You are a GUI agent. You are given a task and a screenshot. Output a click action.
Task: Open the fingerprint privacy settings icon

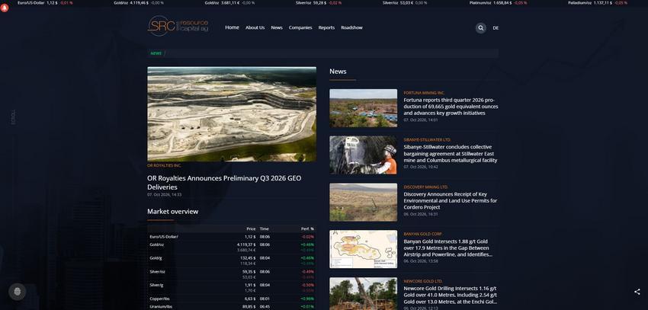[17, 292]
